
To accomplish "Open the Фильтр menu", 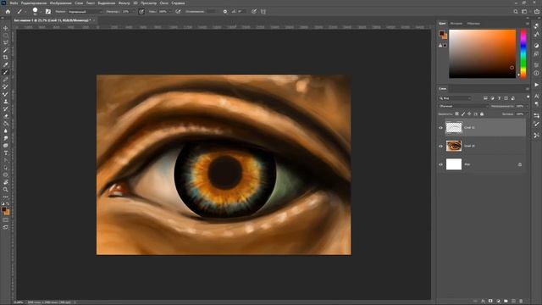I will [124, 3].
